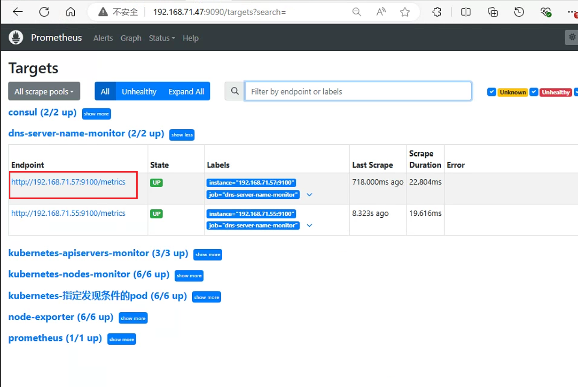Open the 192.168.71.55:9100/metrics endpoint link

[68, 213]
